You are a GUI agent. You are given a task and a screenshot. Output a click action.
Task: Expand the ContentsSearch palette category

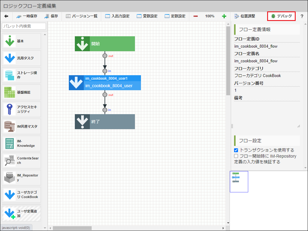21,161
